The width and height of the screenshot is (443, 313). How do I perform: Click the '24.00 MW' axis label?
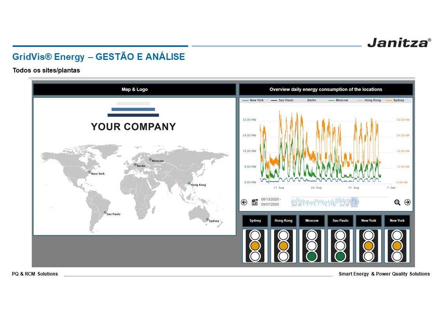(x=249, y=136)
